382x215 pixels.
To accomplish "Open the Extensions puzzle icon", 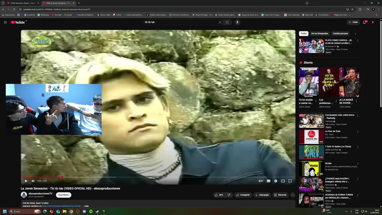I will 360,9.
